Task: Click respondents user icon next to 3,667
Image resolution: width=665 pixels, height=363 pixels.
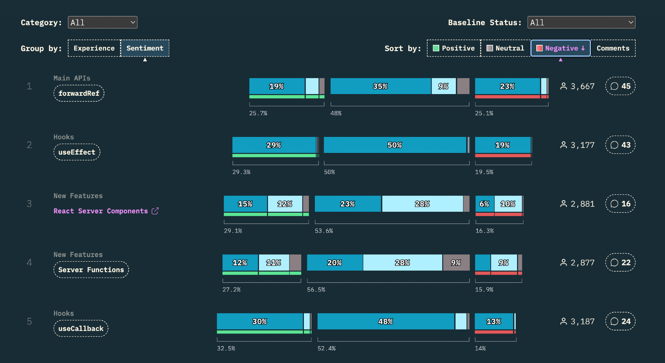Action: pos(564,86)
